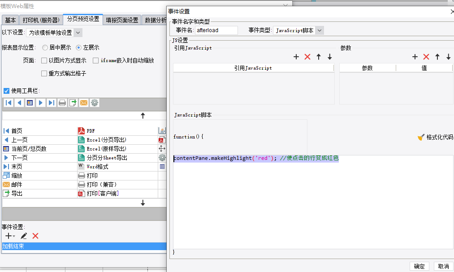The height and width of the screenshot is (272, 454).
Task: Move parameter down
Action: 449,57
